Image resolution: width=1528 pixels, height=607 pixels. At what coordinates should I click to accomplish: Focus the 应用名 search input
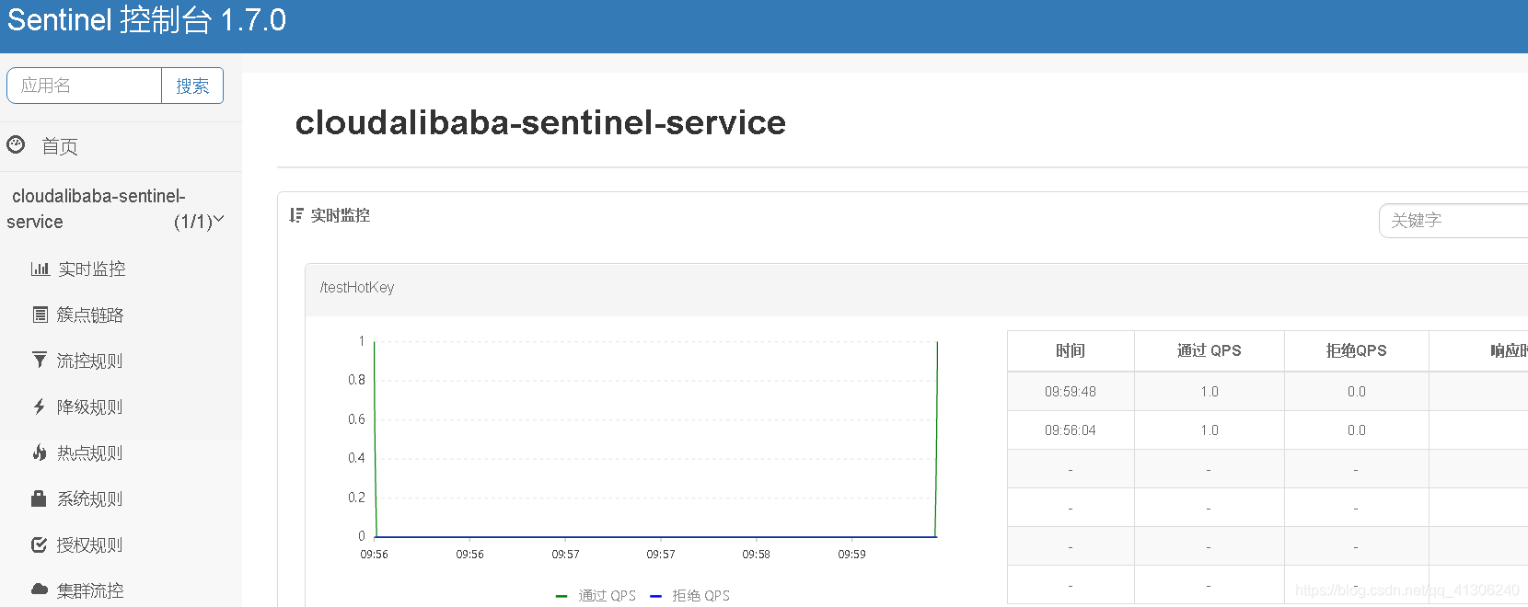tap(85, 86)
